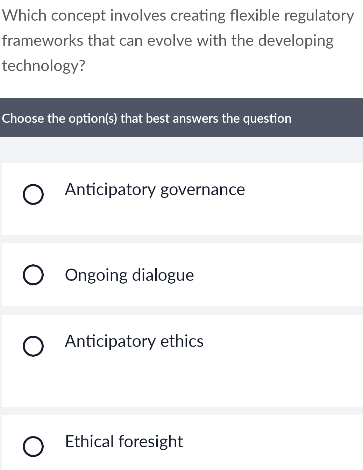Click the gray gap above the first option

click(x=181, y=150)
